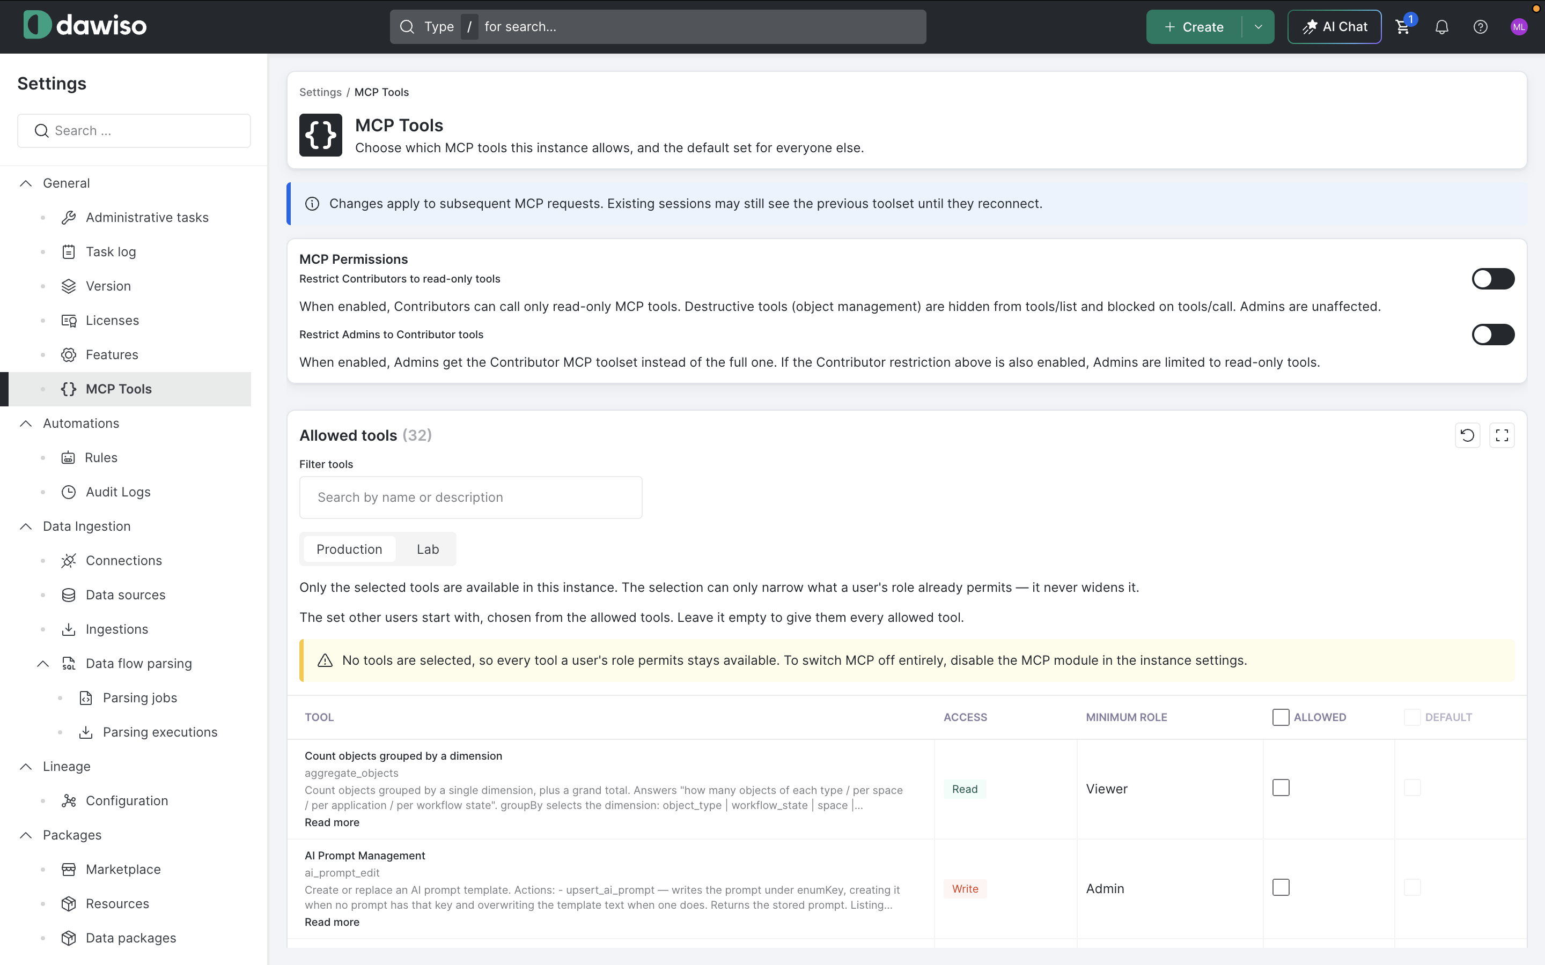Open Features settings
Screen dimensions: 1545x965
point(112,355)
